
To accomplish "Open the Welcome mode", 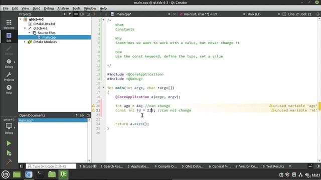I will pos(9,24).
